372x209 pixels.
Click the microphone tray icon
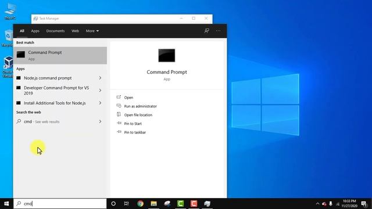click(331, 204)
